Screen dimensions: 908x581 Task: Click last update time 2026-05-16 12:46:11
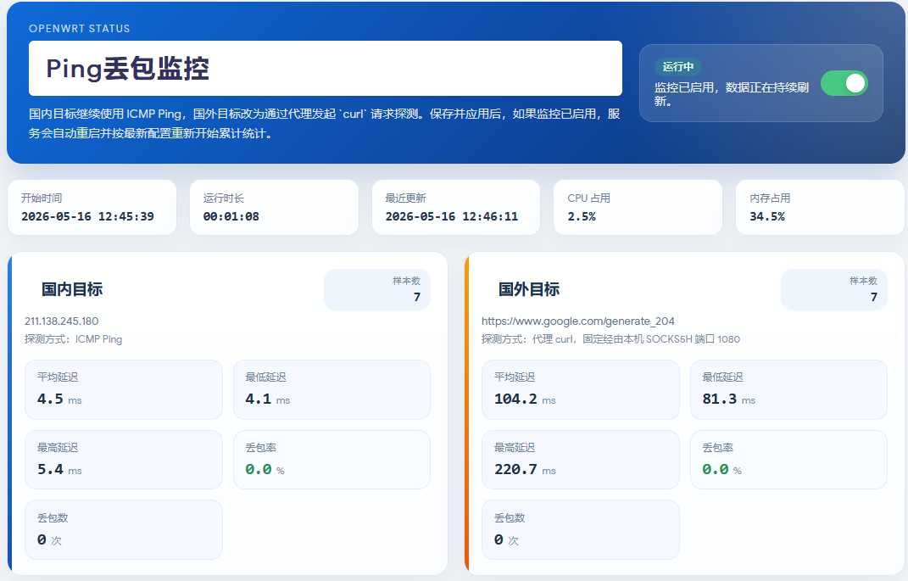(452, 216)
